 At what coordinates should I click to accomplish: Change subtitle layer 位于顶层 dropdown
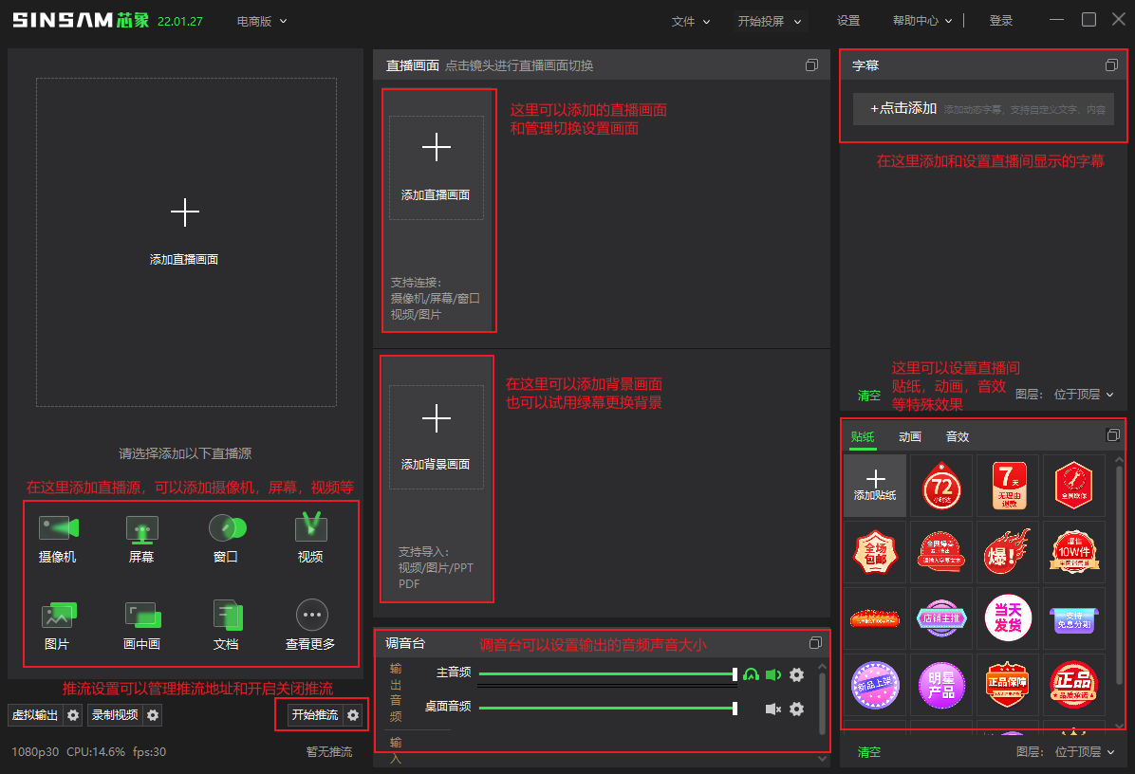click(x=1084, y=395)
